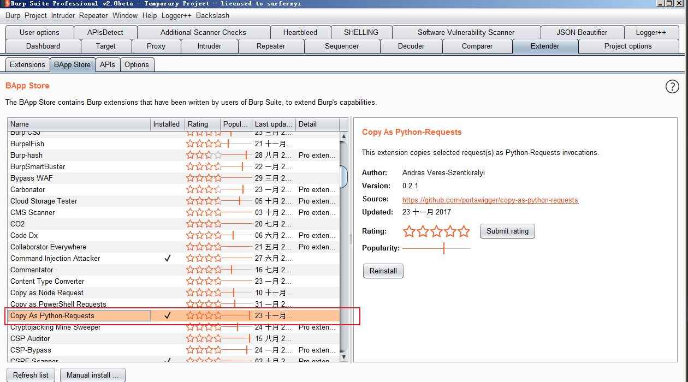The image size is (688, 382).
Task: Open the SHELLING tab
Action: [x=361, y=32]
